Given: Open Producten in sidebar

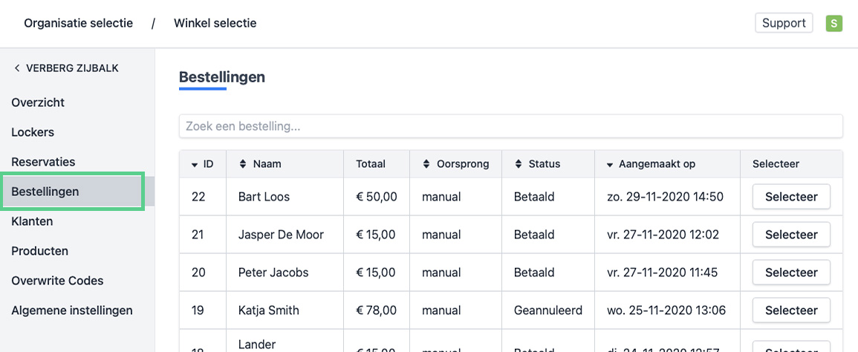Looking at the screenshot, I should (x=39, y=251).
